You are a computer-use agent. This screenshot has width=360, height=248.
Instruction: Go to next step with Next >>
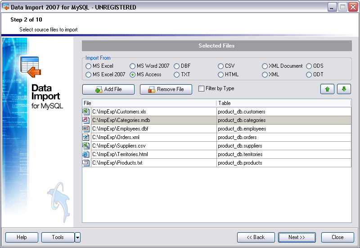click(297, 237)
